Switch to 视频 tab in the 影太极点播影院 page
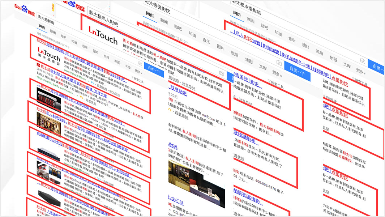 pyautogui.click(x=320, y=52)
